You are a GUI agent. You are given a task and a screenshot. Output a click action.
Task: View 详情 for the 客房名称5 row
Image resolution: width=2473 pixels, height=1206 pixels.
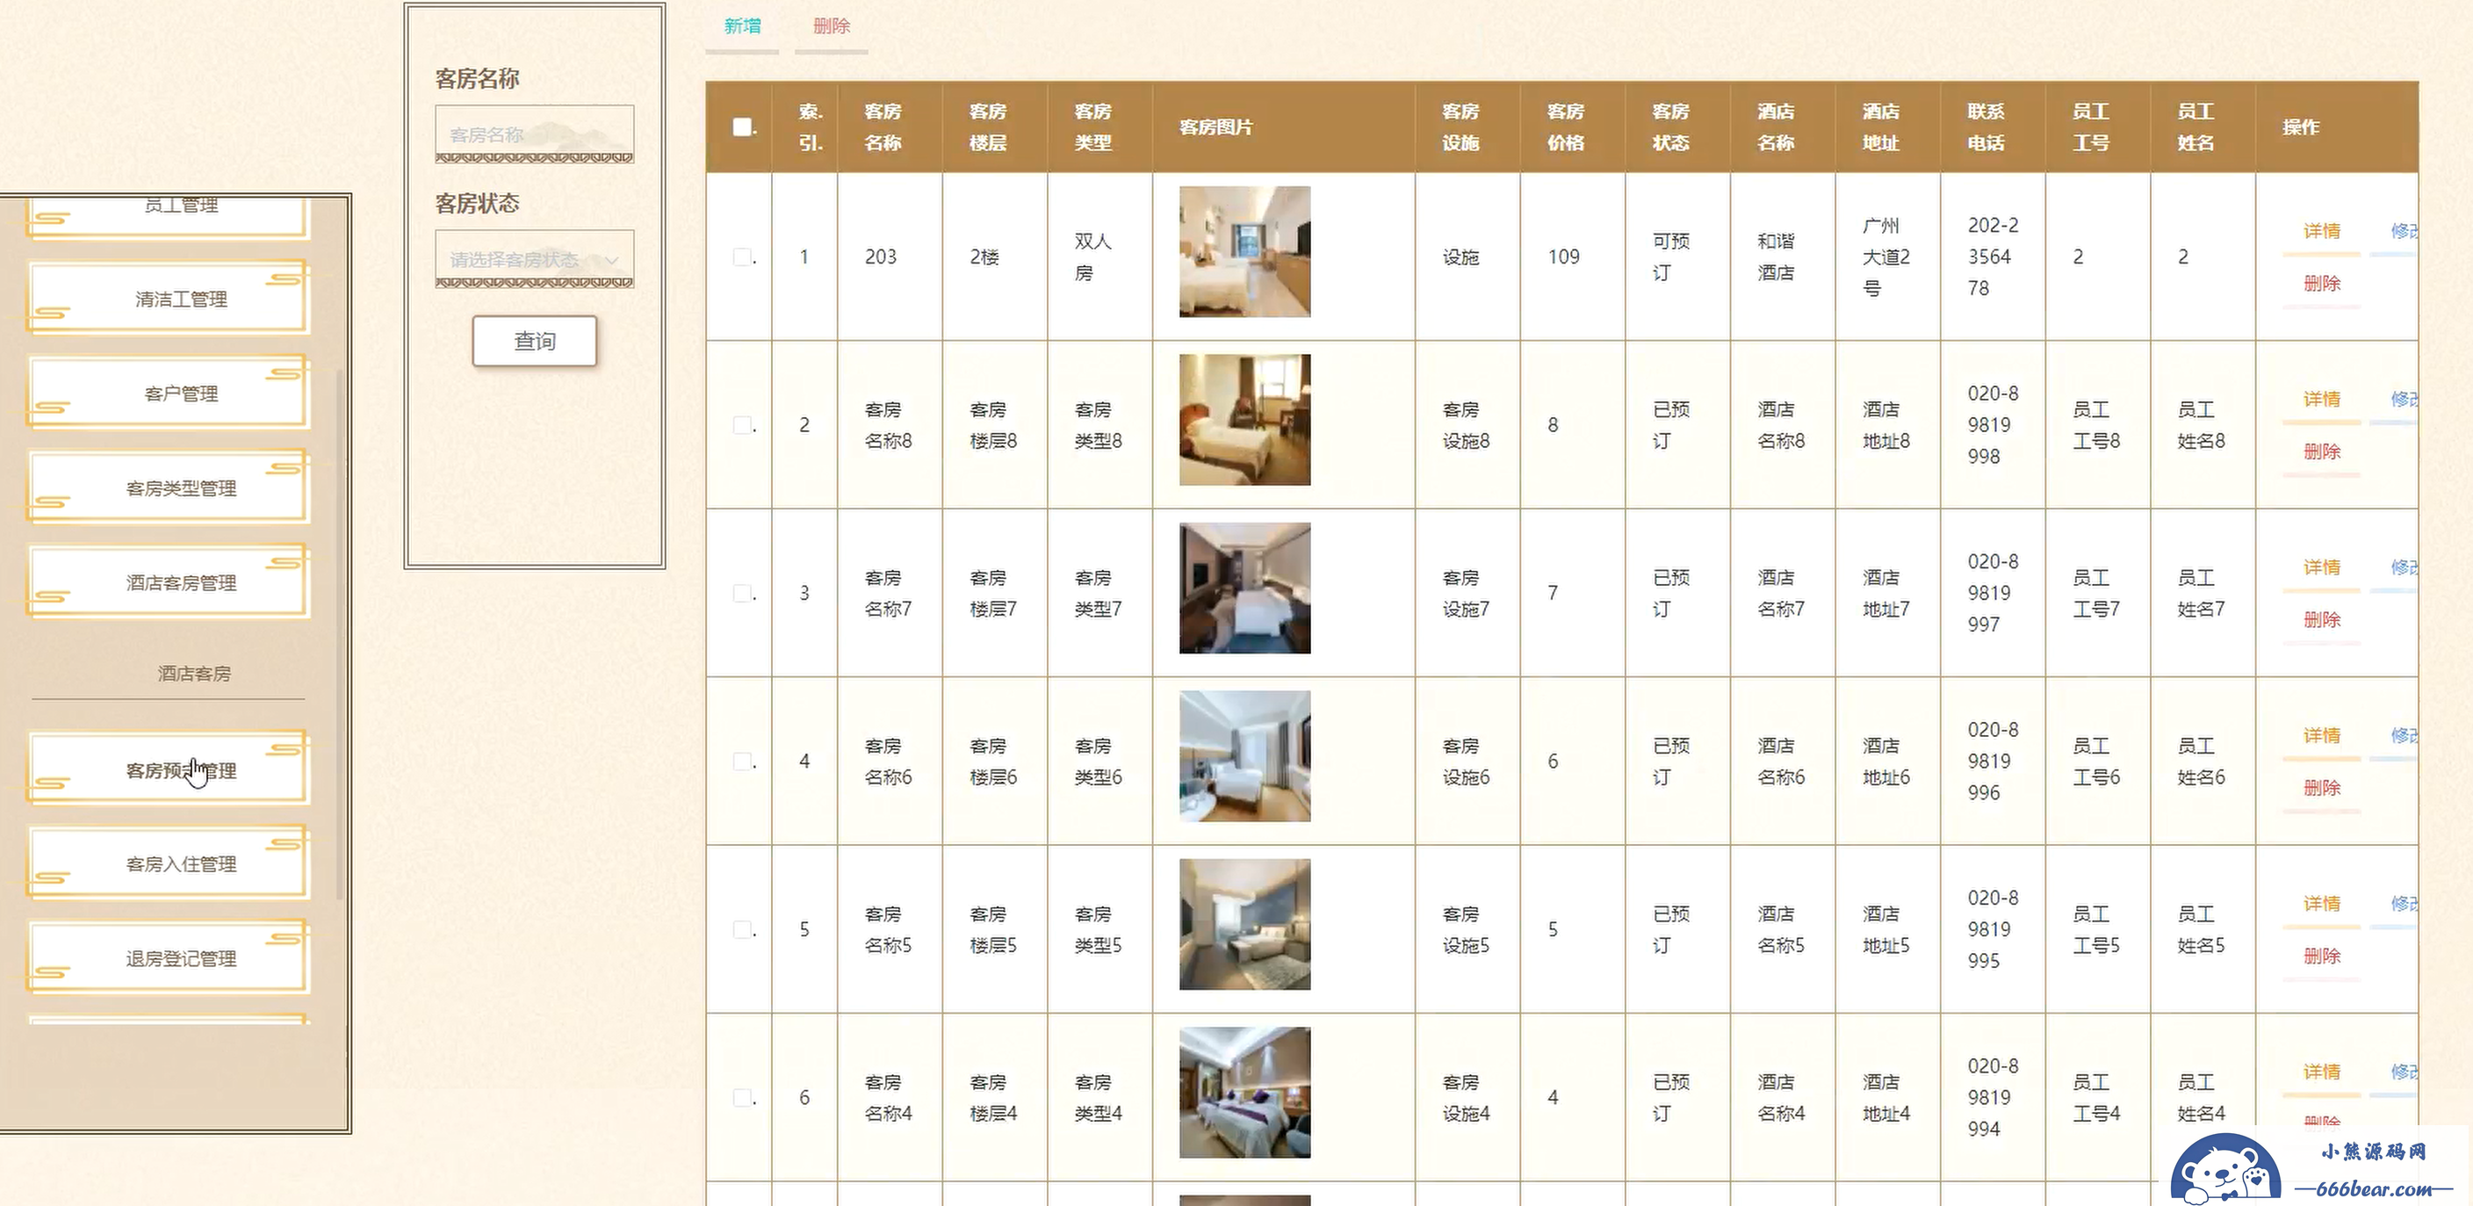pyautogui.click(x=2321, y=904)
